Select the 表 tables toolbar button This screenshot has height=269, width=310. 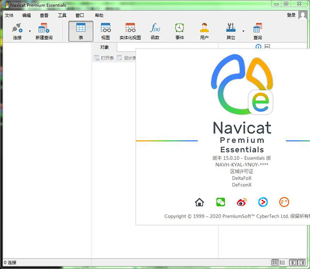point(81,31)
